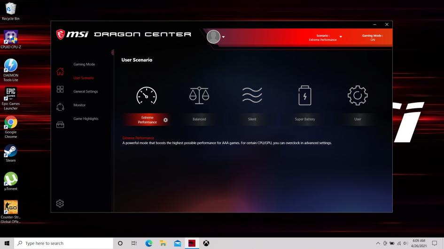Open the volume tray icon
The image size is (444, 249).
pyautogui.click(x=405, y=243)
